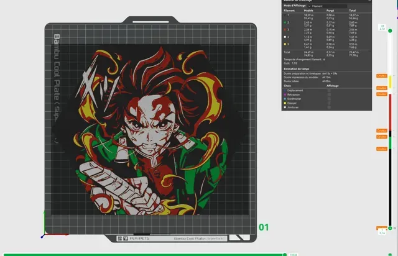Viewport: 398px width, 256px height.
Task: Toggle the Dérétracter display checkbox
Action: 329,99
